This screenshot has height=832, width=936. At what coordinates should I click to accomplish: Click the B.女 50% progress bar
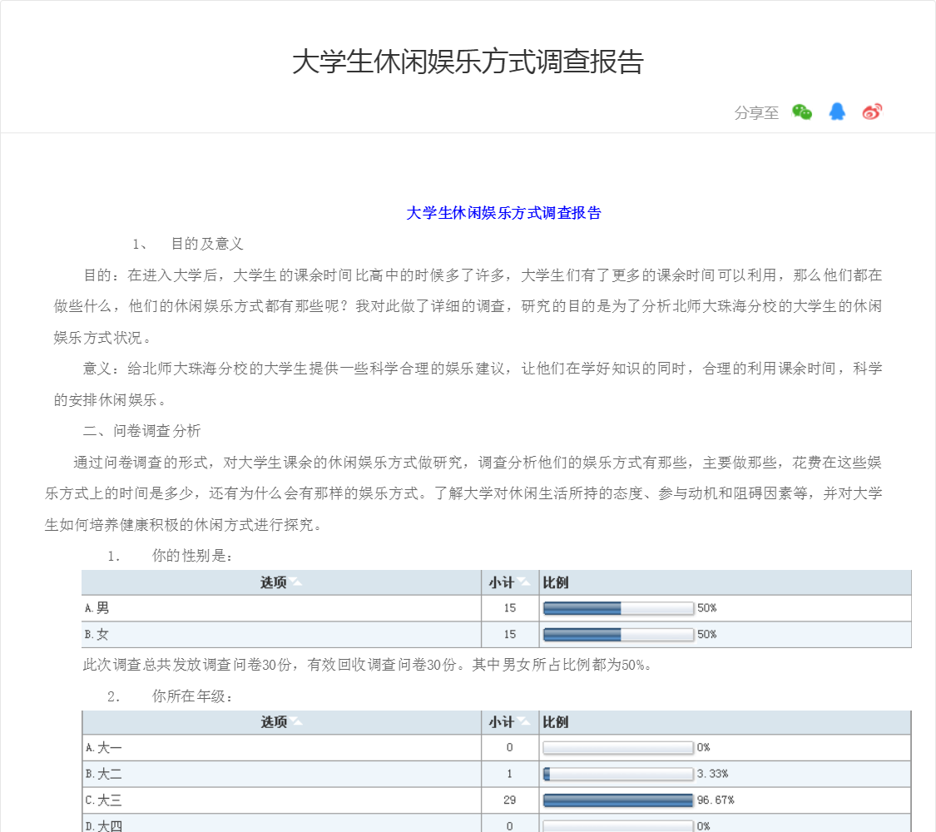click(x=618, y=635)
